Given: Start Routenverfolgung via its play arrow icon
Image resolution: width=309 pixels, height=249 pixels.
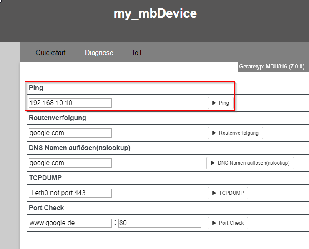Looking at the screenshot, I should pyautogui.click(x=214, y=133).
